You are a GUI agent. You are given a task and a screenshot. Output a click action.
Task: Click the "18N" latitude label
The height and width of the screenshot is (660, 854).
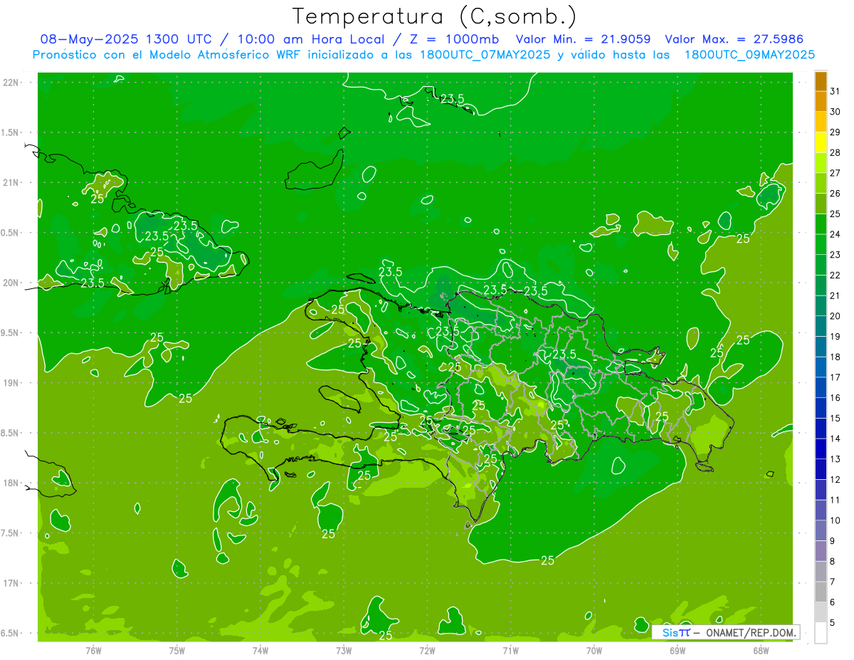click(x=11, y=483)
